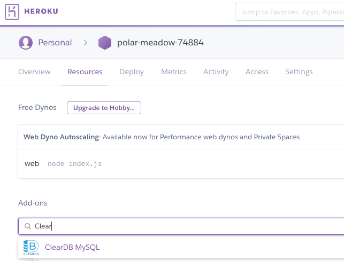Click the Heroku logo icon
Screen dimensions: 344x261
tap(12, 12)
